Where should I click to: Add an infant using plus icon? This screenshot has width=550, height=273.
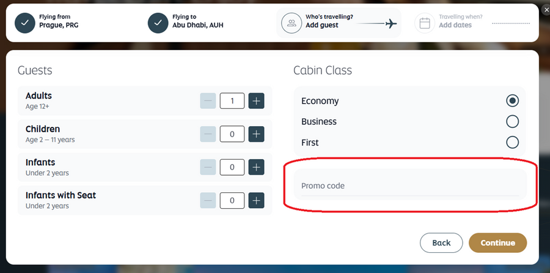pyautogui.click(x=256, y=166)
